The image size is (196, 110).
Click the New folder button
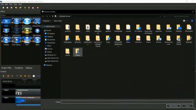58,21
